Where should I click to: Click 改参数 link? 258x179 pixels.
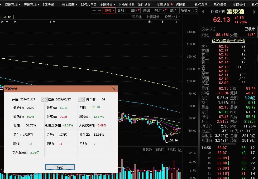point(147,150)
